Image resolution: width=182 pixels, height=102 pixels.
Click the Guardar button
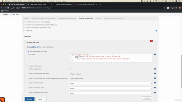[30, 99]
